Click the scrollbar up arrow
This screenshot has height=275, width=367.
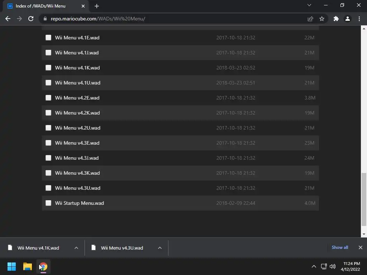pos(364,29)
